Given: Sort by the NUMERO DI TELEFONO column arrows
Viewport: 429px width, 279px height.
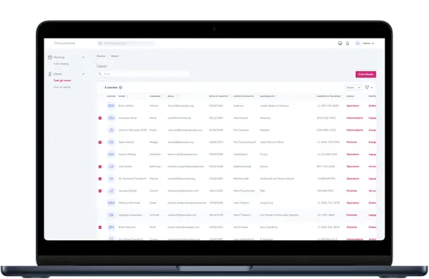Looking at the screenshot, I should tap(342, 96).
